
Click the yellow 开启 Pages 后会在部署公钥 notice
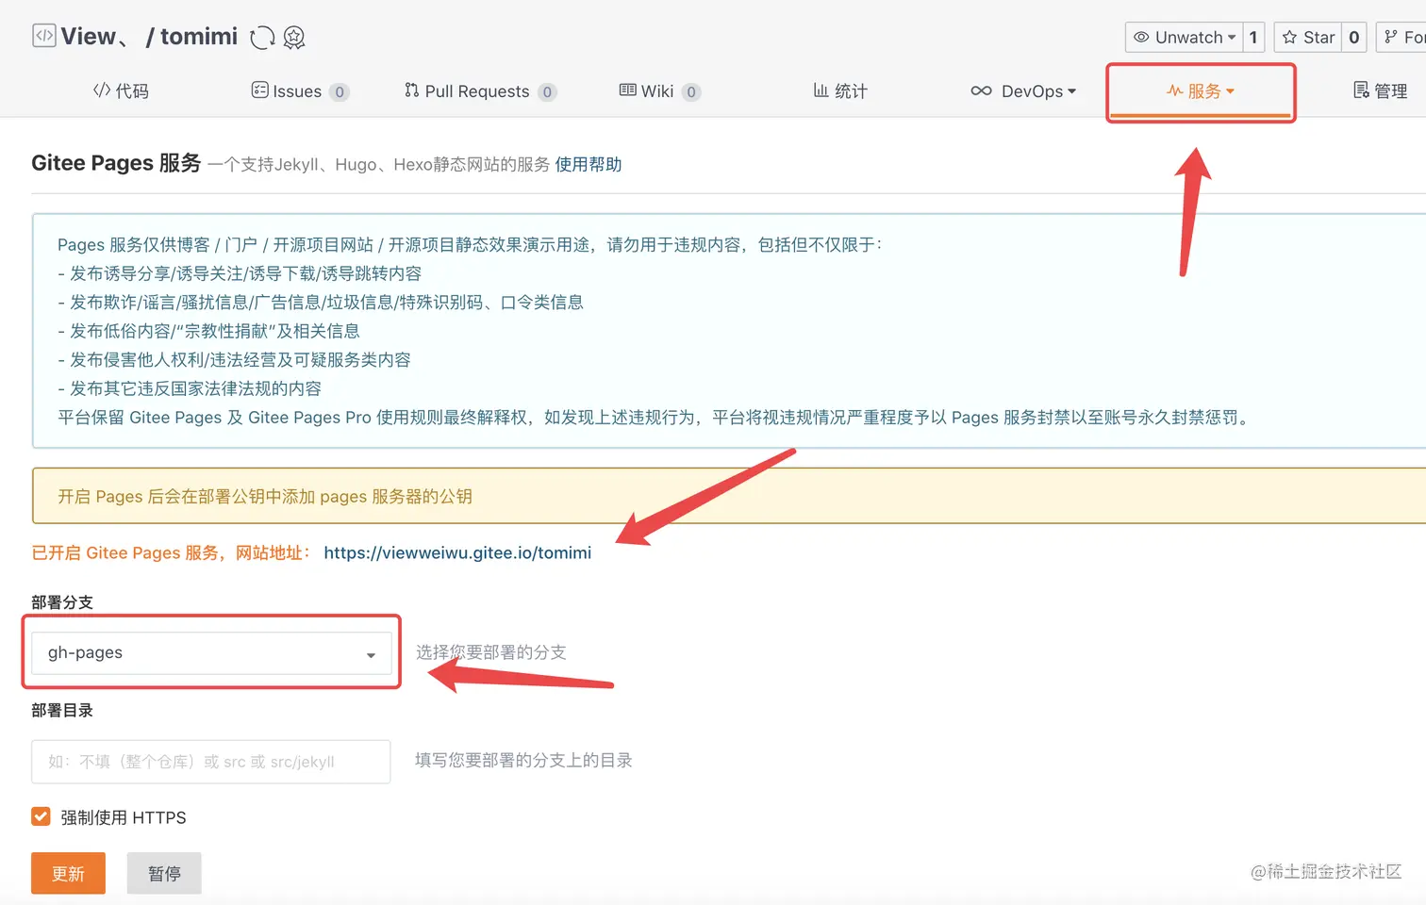(728, 496)
